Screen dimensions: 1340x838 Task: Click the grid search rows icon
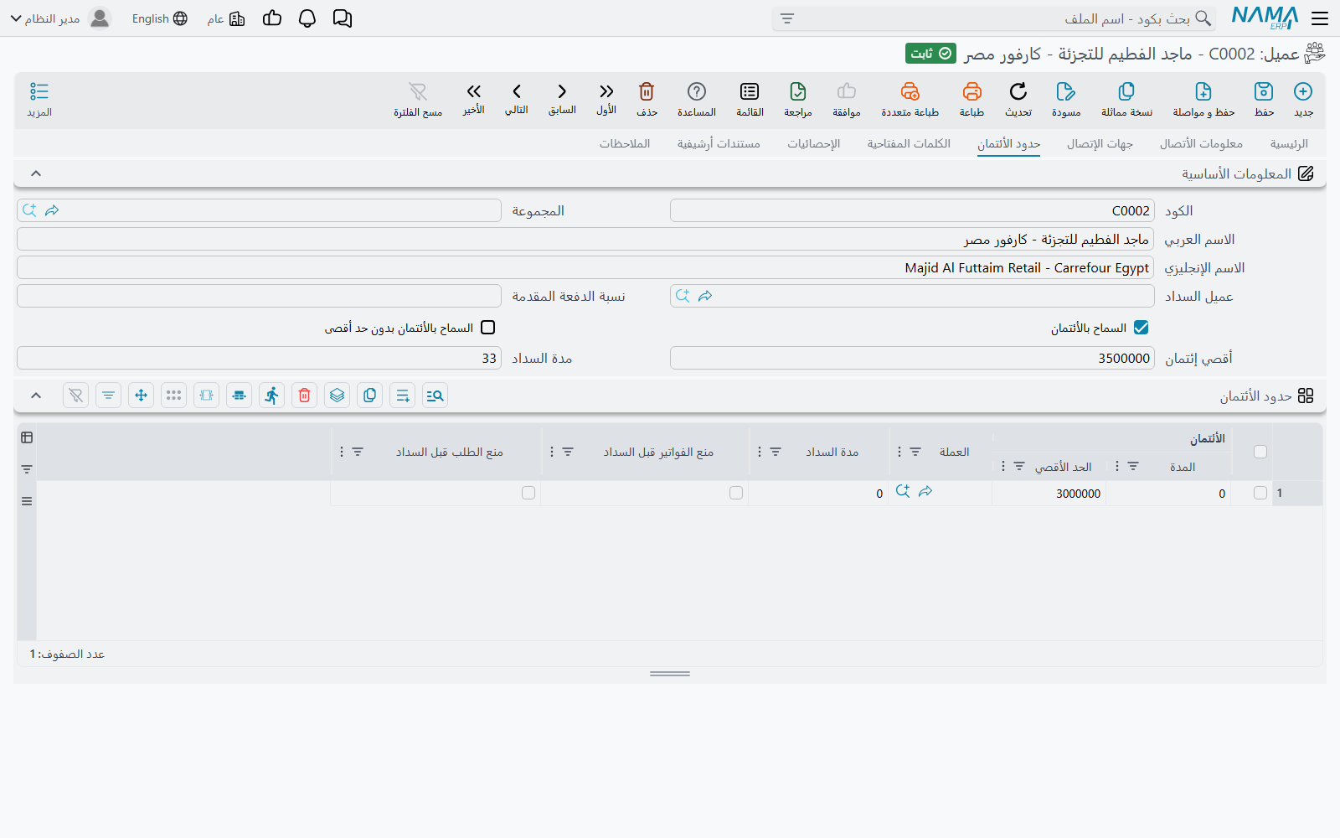click(x=435, y=396)
